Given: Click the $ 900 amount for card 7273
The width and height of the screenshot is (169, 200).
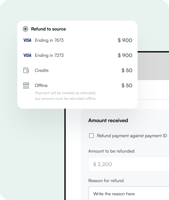Looking at the screenshot, I should [x=125, y=55].
